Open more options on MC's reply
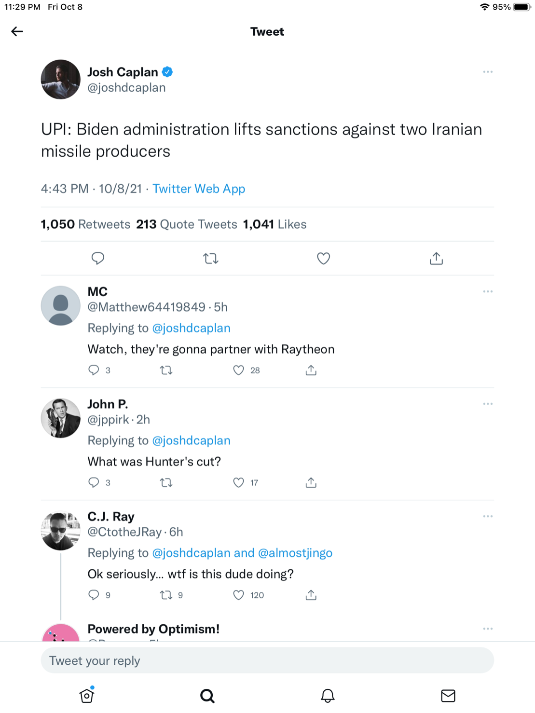The image size is (535, 713). coord(488,291)
